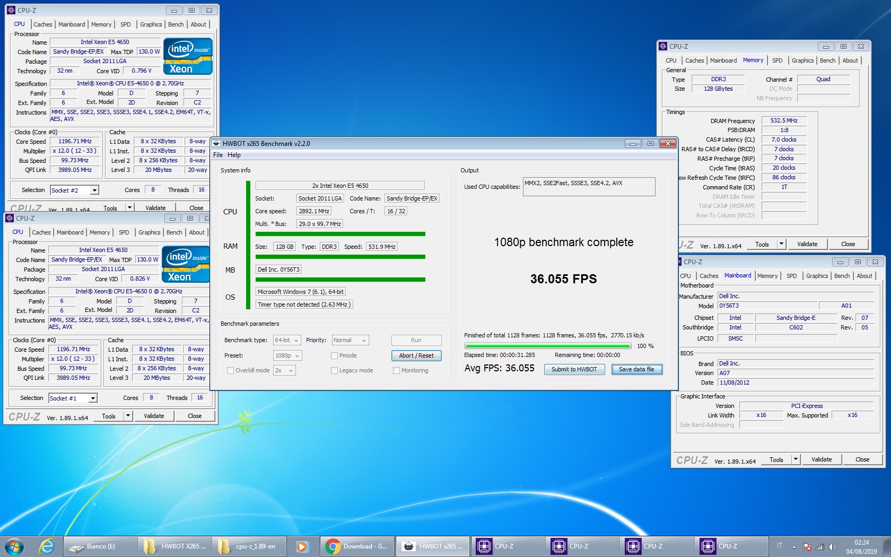The width and height of the screenshot is (891, 557).
Task: Click the Abort / Reset button
Action: pos(416,355)
